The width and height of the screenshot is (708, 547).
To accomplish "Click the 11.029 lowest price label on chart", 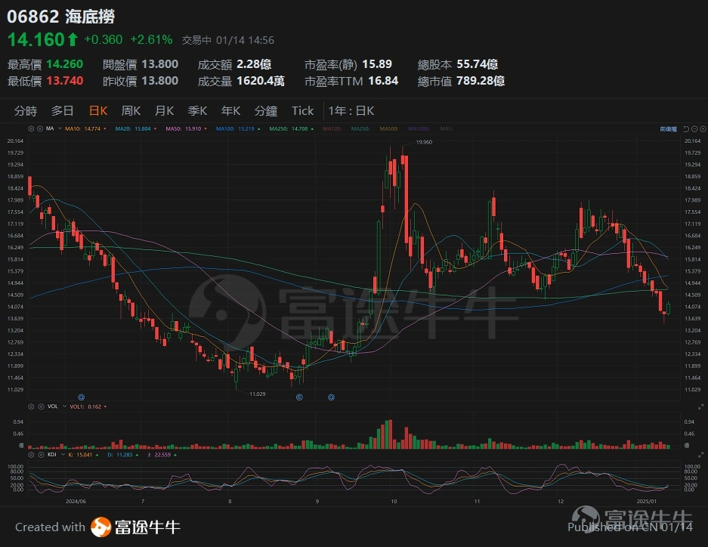I will point(258,394).
